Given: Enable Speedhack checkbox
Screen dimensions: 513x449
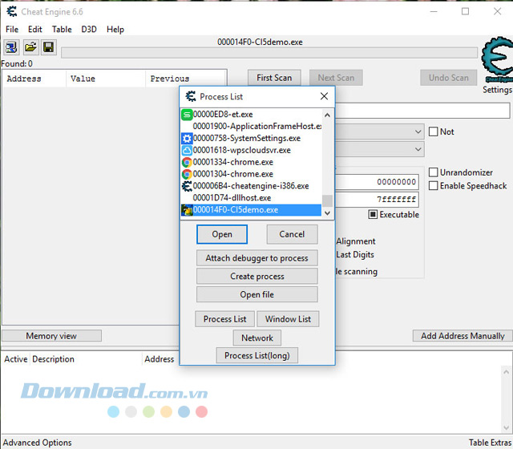Looking at the screenshot, I should [x=434, y=186].
